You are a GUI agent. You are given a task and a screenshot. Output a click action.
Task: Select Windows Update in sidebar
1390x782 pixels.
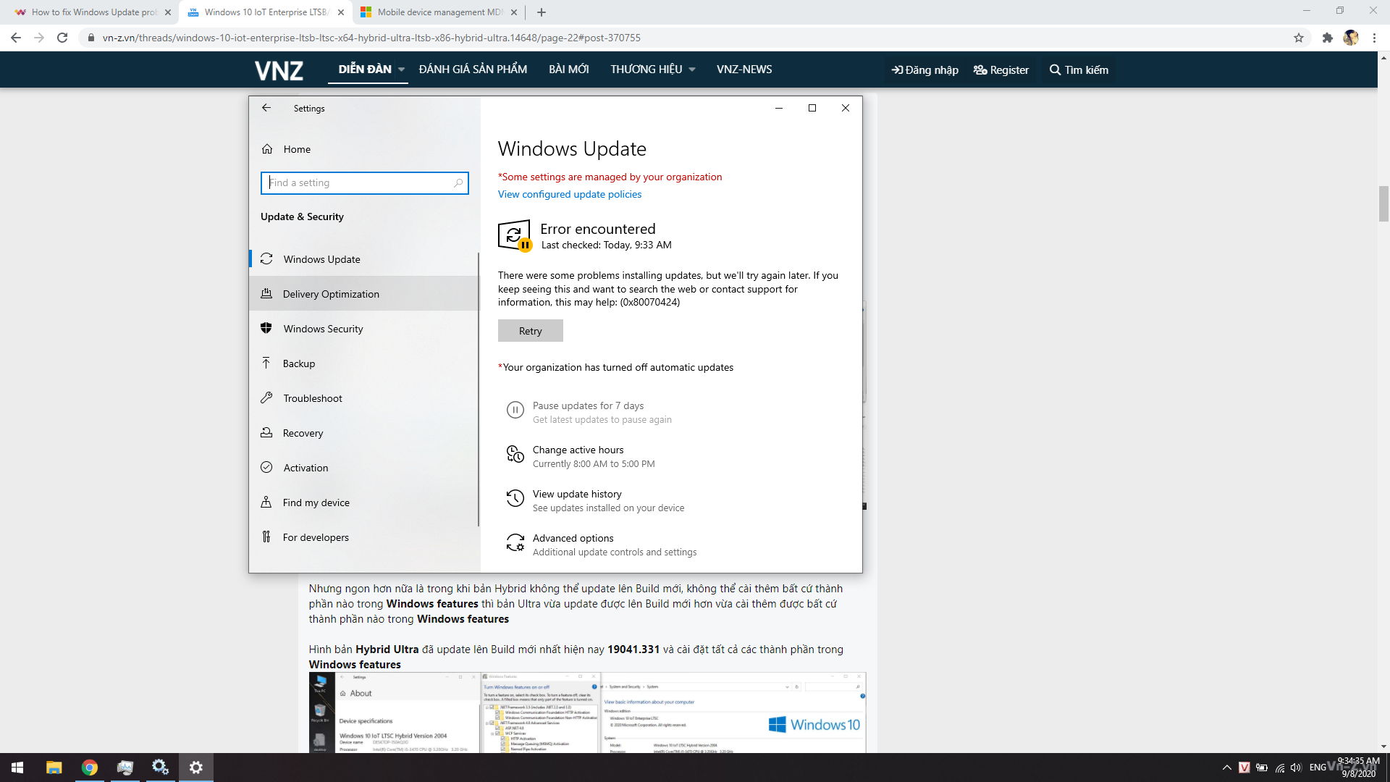(364, 259)
